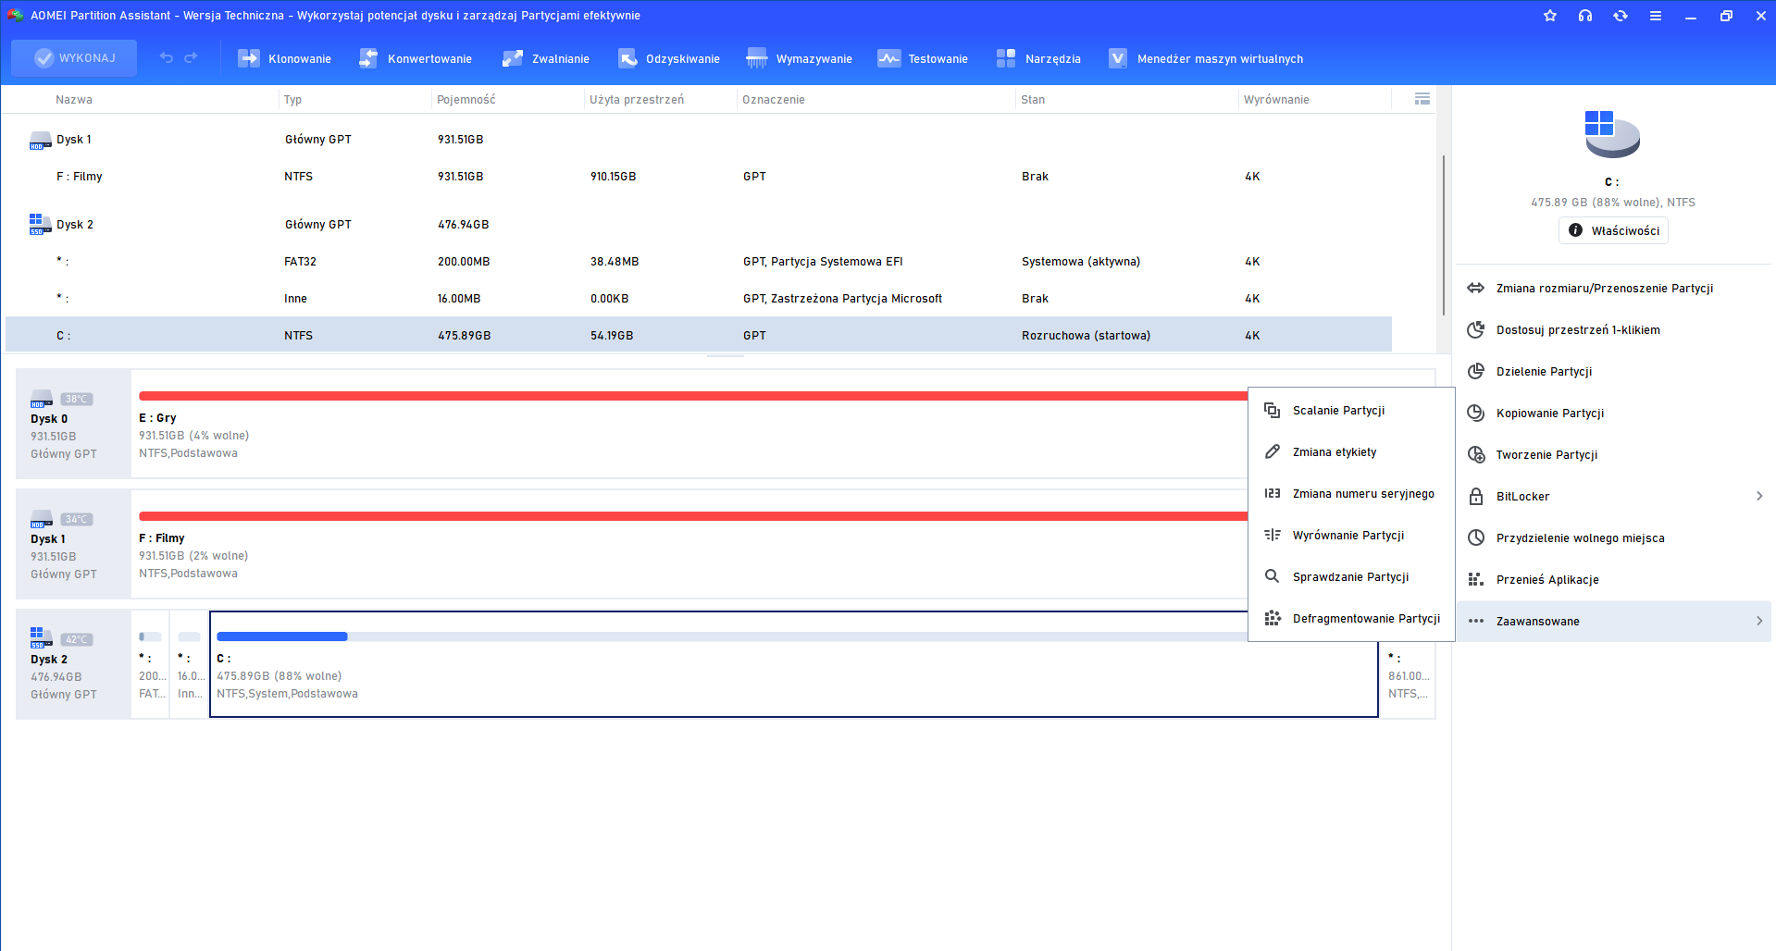
Task: Choose Zmiana etykiety from submenu
Action: (x=1351, y=451)
